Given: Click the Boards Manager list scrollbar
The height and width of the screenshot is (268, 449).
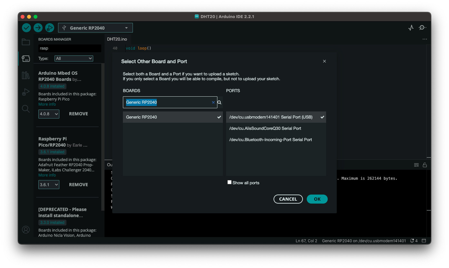Looking at the screenshot, I should pyautogui.click(x=103, y=137).
